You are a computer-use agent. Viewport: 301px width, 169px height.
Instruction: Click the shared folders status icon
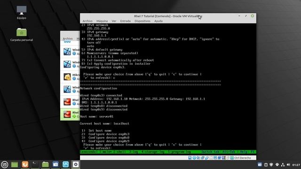point(211,158)
